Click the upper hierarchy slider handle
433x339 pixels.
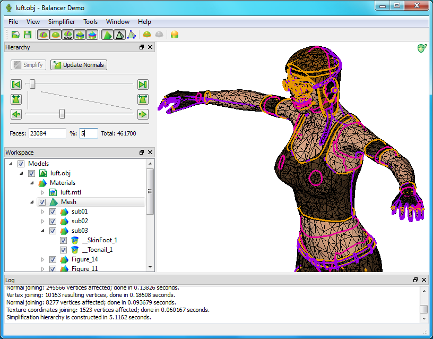32,84
